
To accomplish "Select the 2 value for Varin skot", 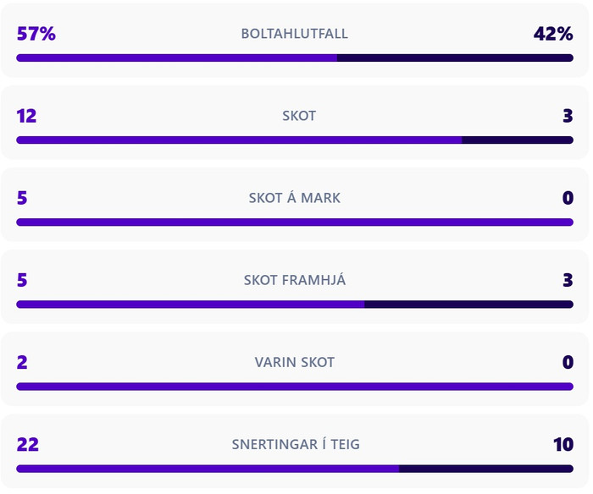I will tap(22, 362).
